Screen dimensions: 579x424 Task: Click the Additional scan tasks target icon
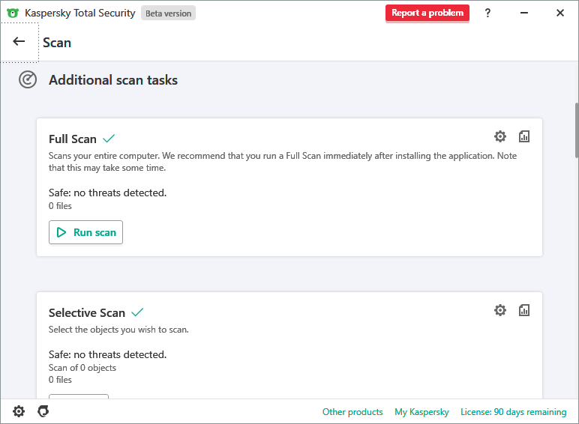pos(28,80)
